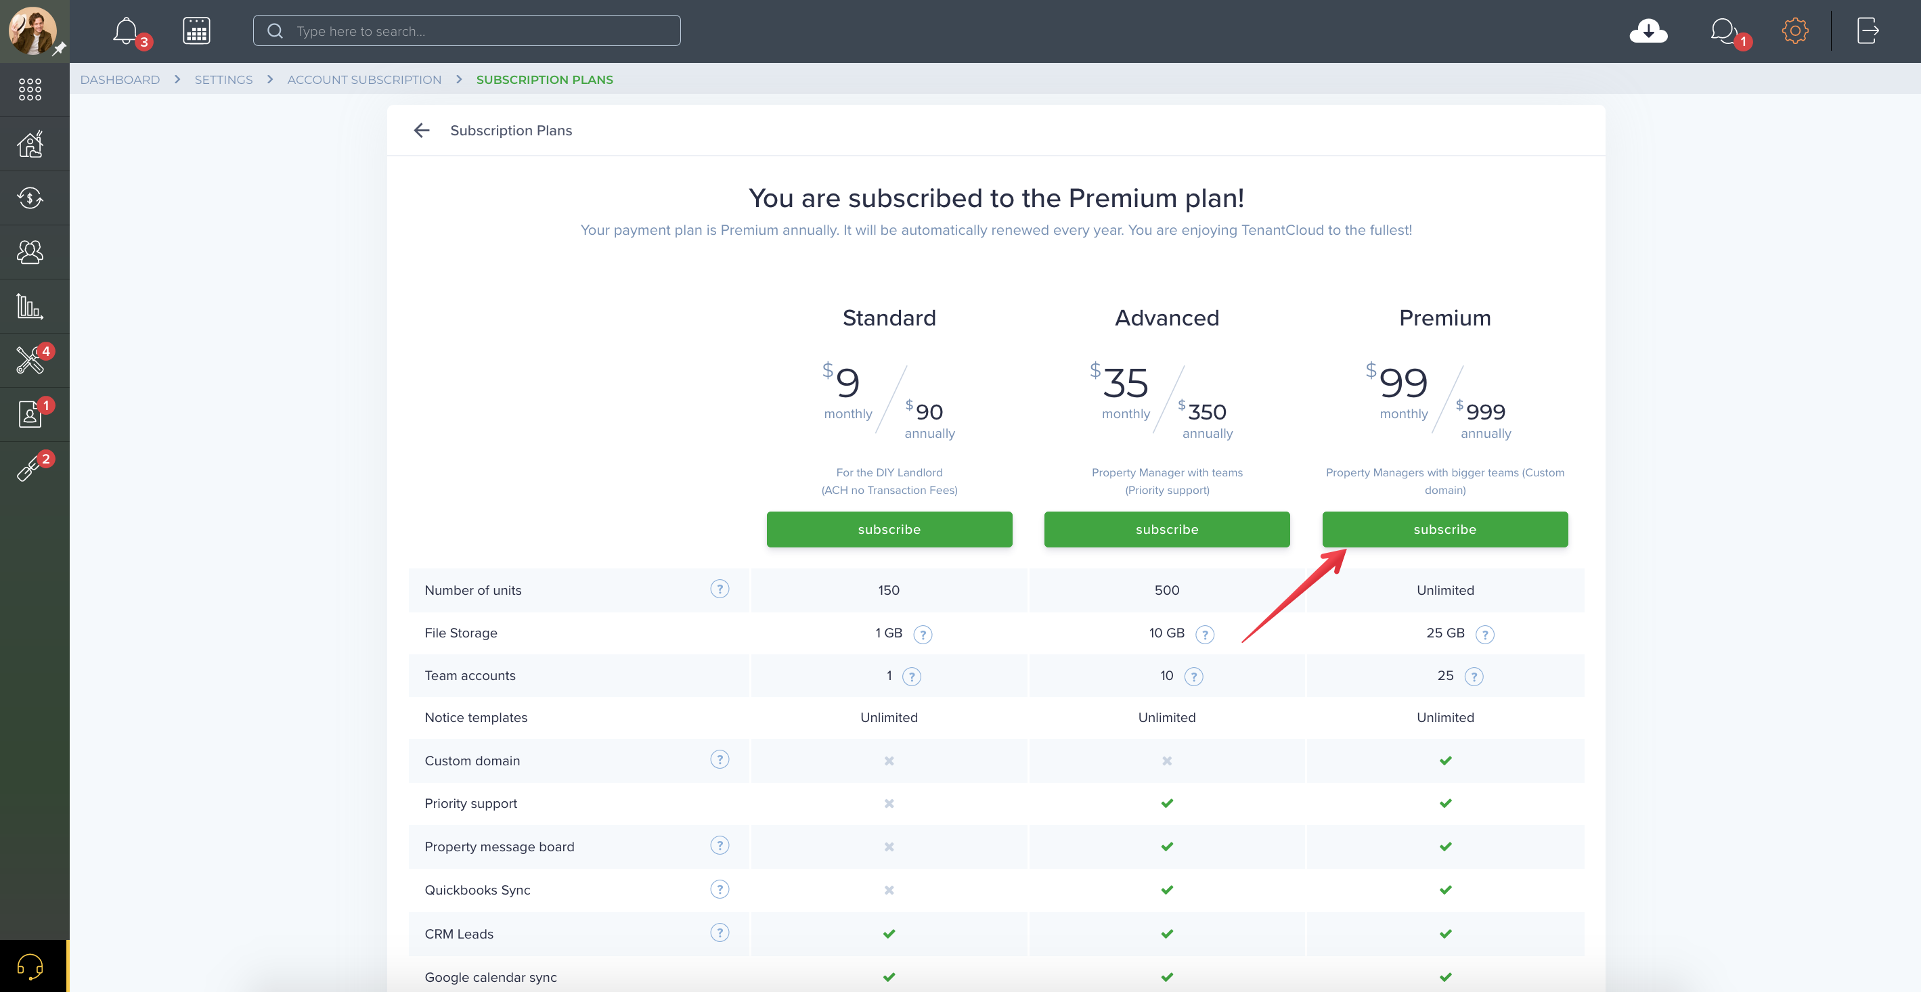
Task: Click help icon beside Standard team accounts 1
Action: click(x=911, y=677)
